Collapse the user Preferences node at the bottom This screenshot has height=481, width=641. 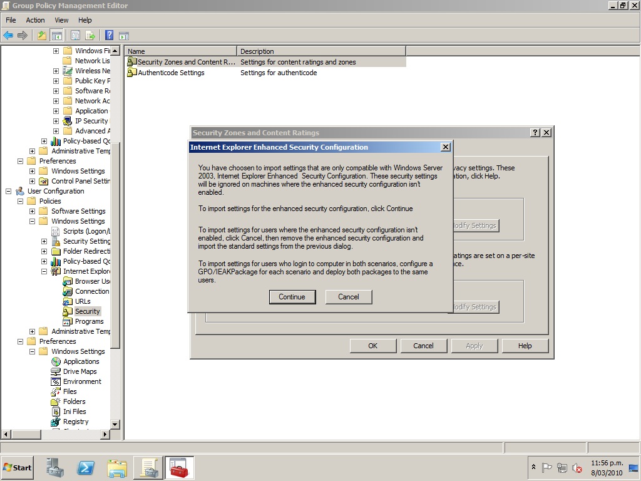click(20, 341)
